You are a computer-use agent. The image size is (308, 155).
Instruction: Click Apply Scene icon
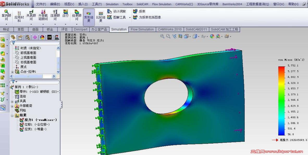[x=218, y=36]
